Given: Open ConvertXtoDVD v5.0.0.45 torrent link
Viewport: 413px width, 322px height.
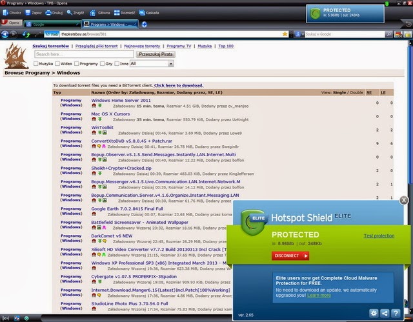Looking at the screenshot, I should pyautogui.click(x=132, y=141).
